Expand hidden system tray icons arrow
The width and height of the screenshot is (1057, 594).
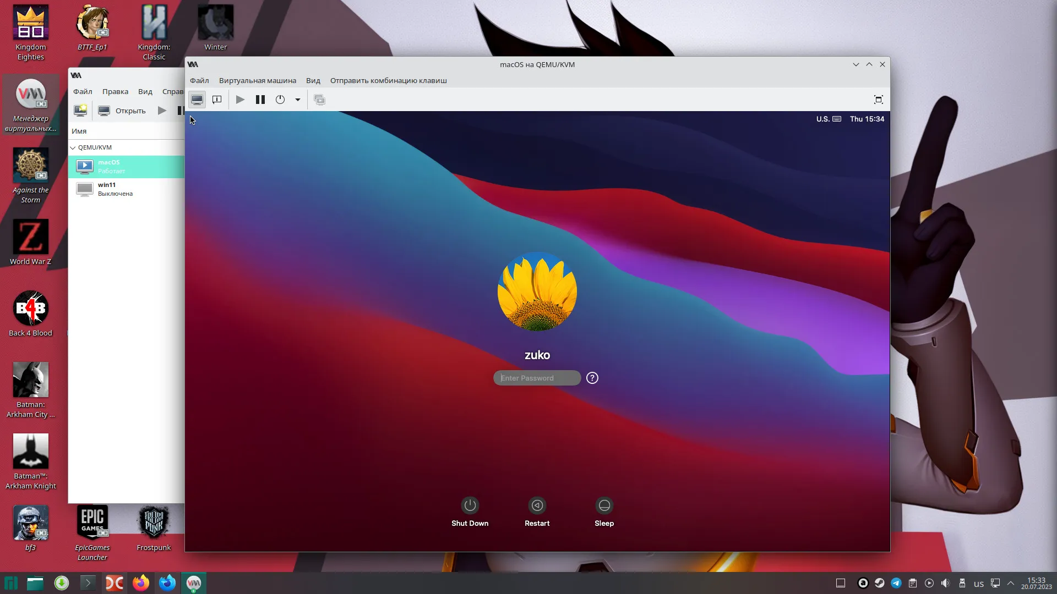point(1011,583)
